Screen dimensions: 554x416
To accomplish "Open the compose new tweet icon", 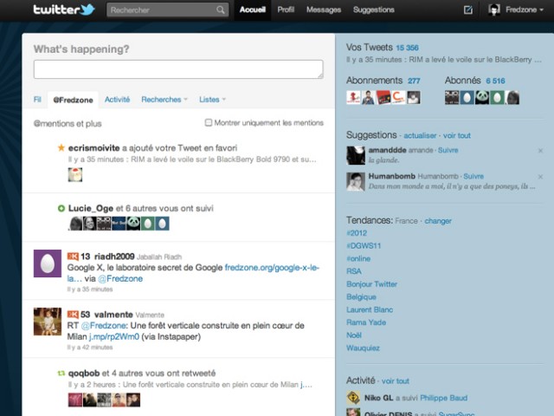I will click(467, 10).
